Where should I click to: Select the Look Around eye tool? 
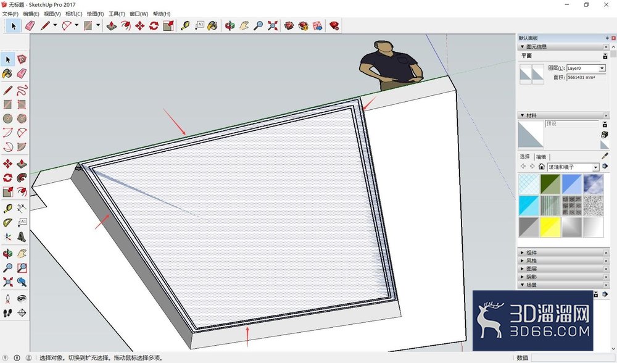pyautogui.click(x=22, y=299)
